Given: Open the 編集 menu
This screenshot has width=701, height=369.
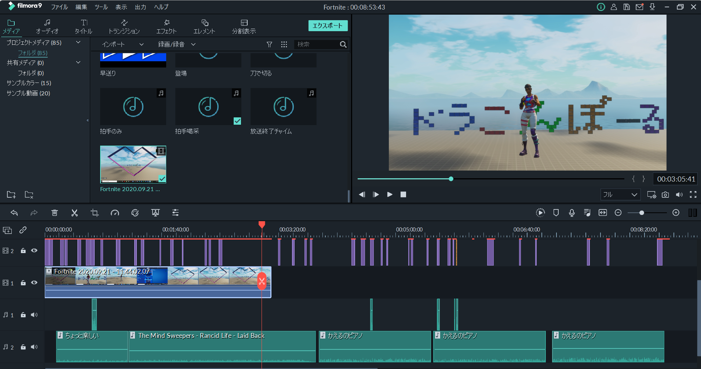Looking at the screenshot, I should click(x=81, y=7).
